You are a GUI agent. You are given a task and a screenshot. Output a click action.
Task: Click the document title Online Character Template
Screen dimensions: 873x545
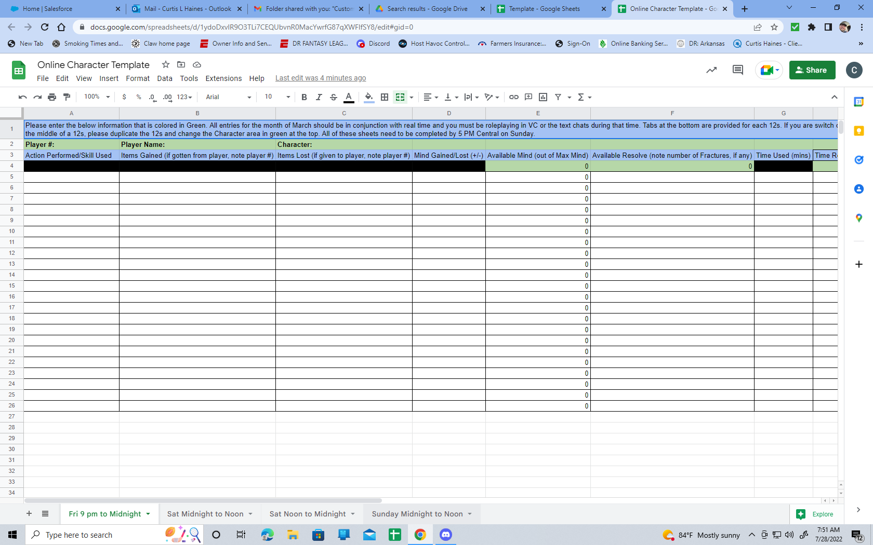point(94,65)
